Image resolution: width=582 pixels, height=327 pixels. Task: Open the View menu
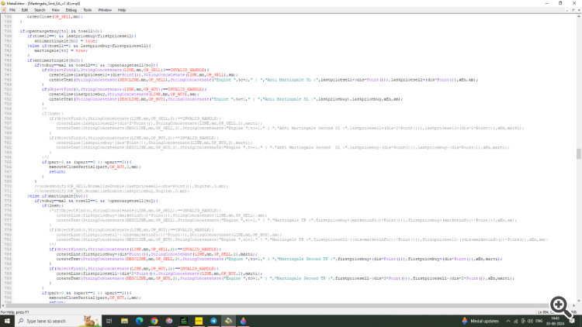[55, 10]
